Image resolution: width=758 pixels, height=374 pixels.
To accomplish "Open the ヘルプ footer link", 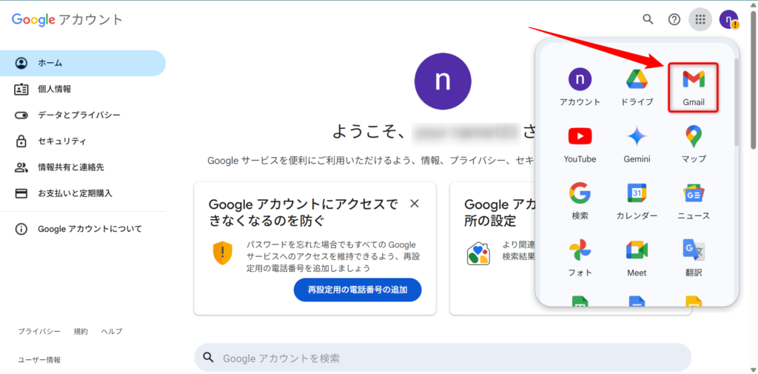I will (112, 332).
